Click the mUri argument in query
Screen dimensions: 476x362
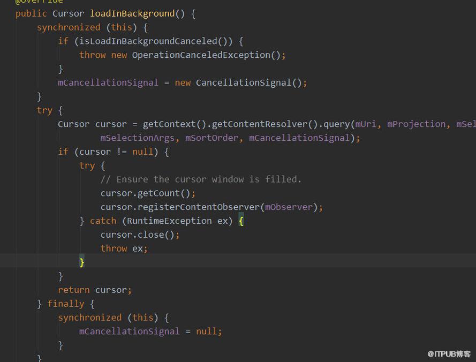(366, 124)
